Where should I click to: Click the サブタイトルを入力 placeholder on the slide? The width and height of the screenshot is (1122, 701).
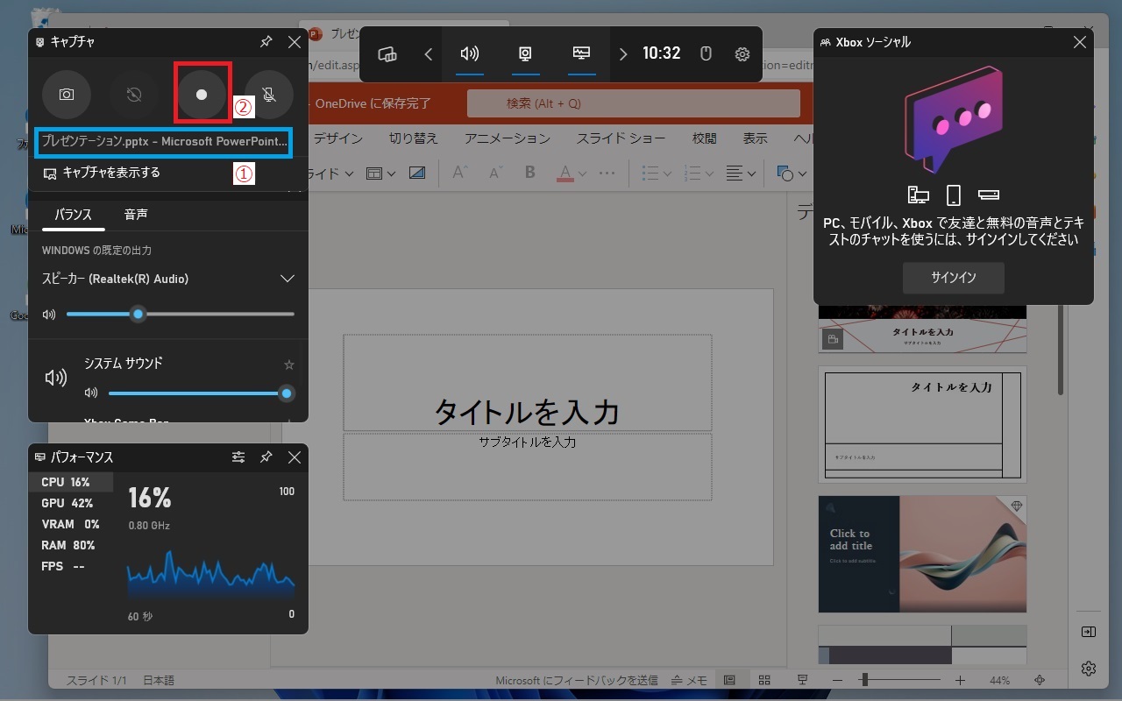click(528, 467)
